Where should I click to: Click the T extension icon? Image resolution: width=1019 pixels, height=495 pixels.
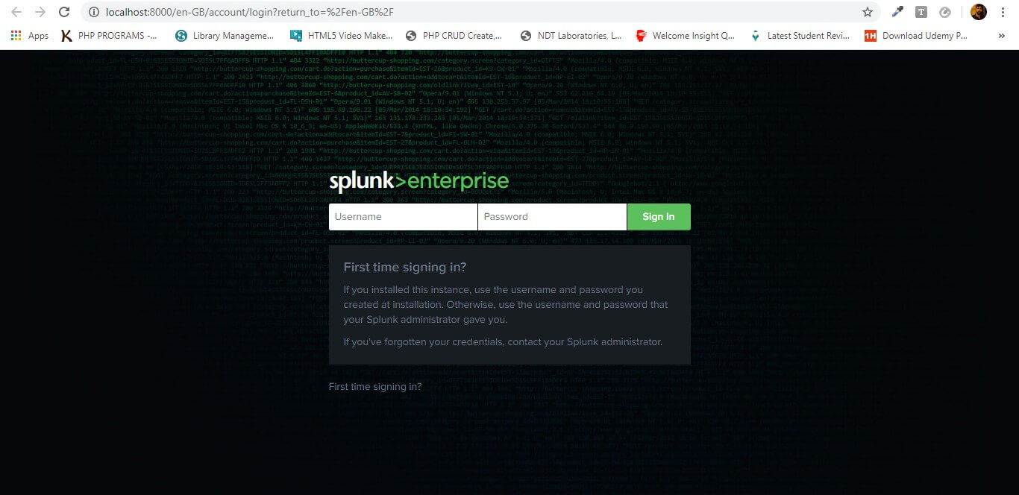pos(921,12)
